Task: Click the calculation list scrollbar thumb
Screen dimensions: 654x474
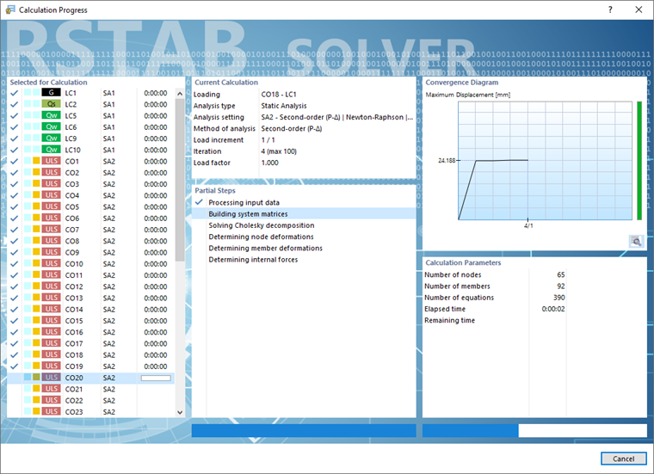Action: tap(180, 180)
